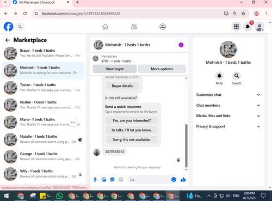Choose a GIF icon

point(121,180)
